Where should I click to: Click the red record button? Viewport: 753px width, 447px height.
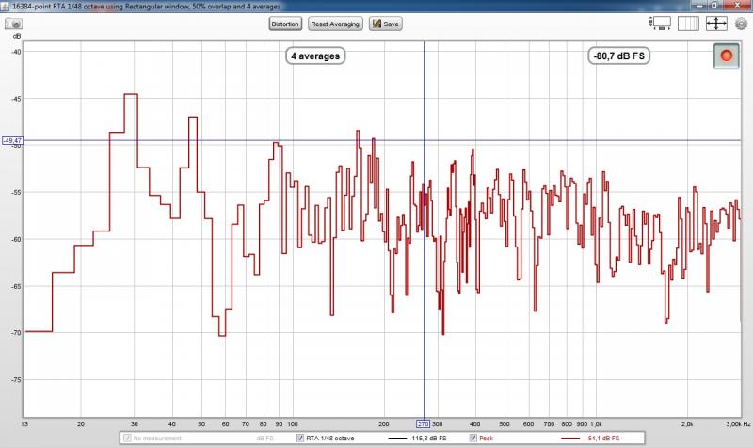point(726,56)
